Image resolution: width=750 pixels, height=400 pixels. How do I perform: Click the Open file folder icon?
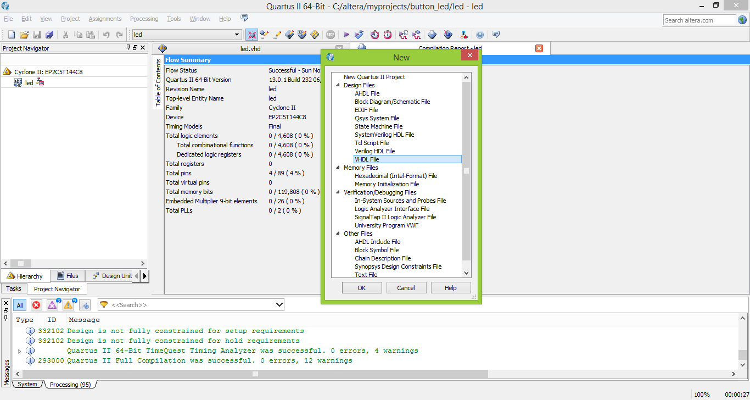click(x=24, y=35)
